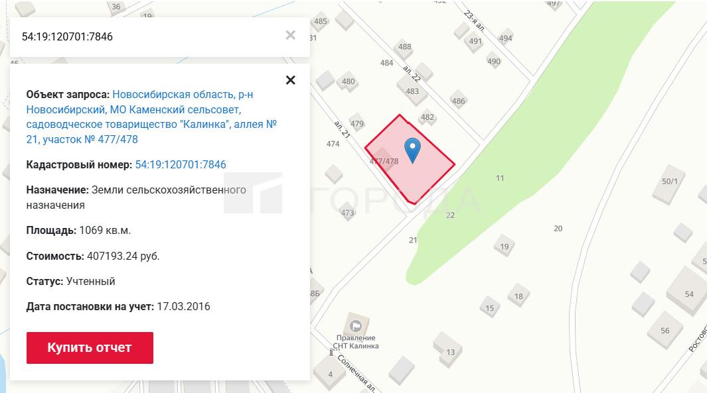The image size is (707, 393).
Task: Click building 19 near green area
Action: click(x=504, y=247)
